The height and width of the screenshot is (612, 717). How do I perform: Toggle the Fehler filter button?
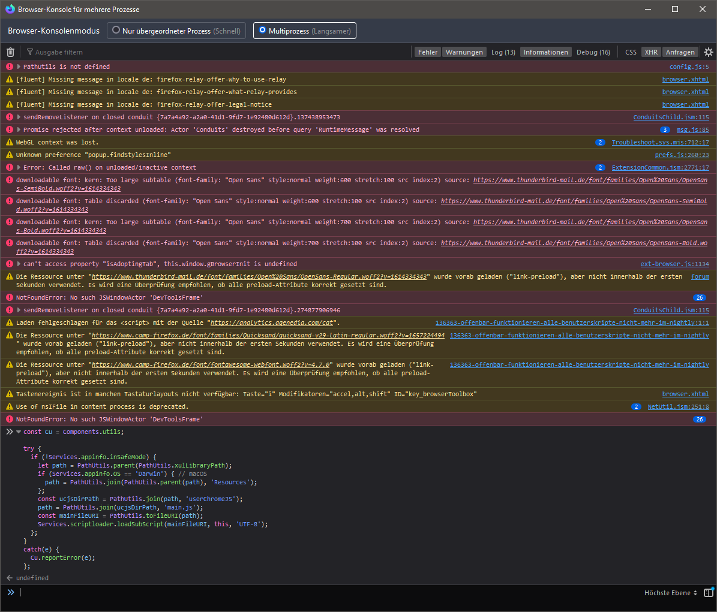(x=428, y=52)
